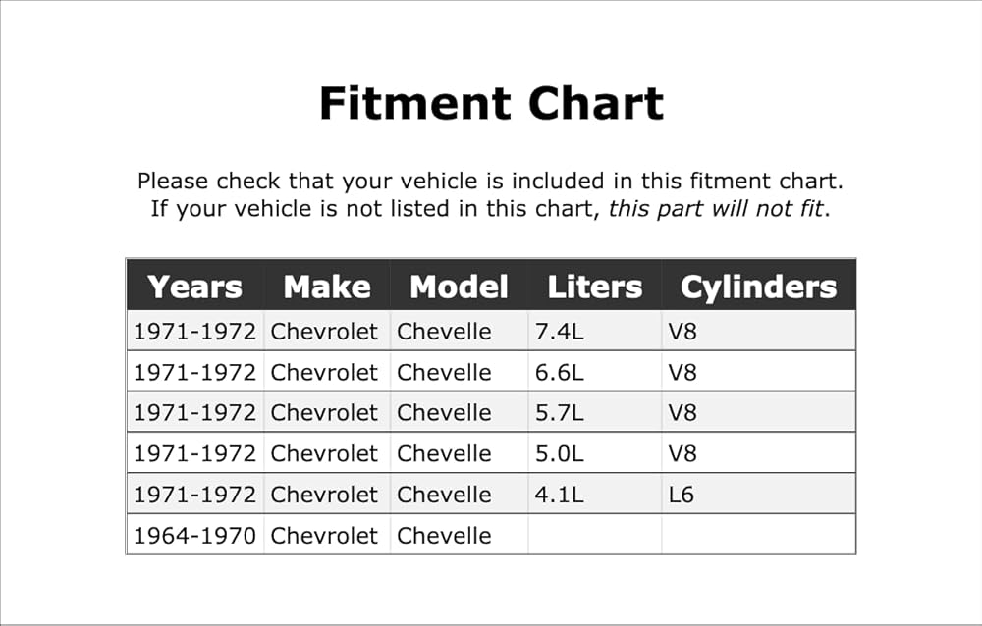Click the Fitment Chart title
This screenshot has height=626, width=982.
(491, 103)
